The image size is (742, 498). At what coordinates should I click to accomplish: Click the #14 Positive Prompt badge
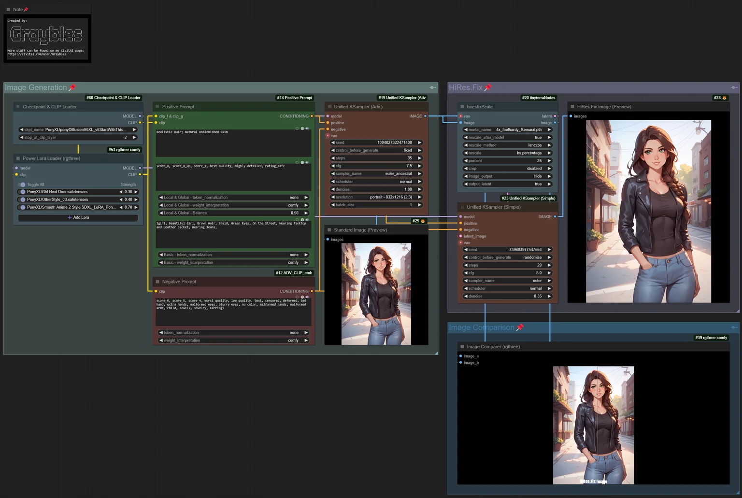(x=295, y=98)
